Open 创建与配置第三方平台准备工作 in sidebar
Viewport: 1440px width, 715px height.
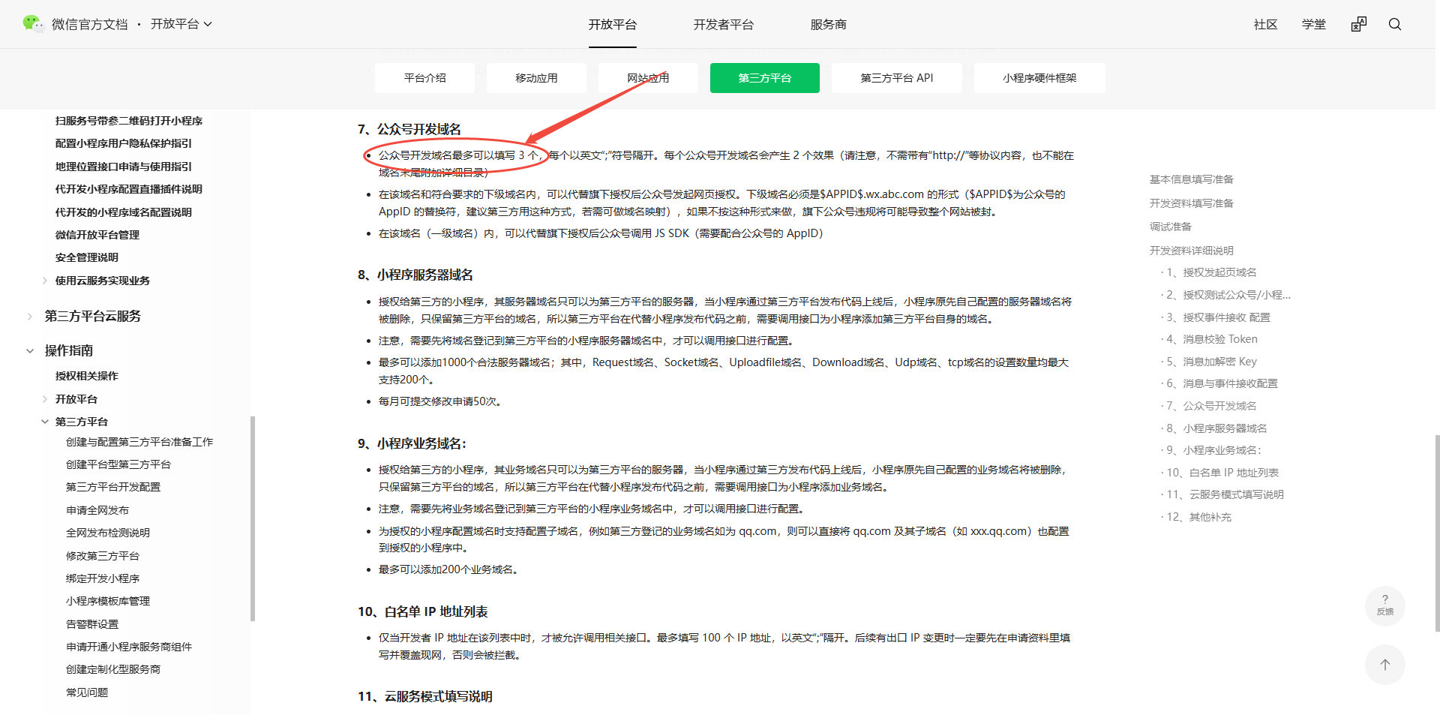[x=139, y=442]
